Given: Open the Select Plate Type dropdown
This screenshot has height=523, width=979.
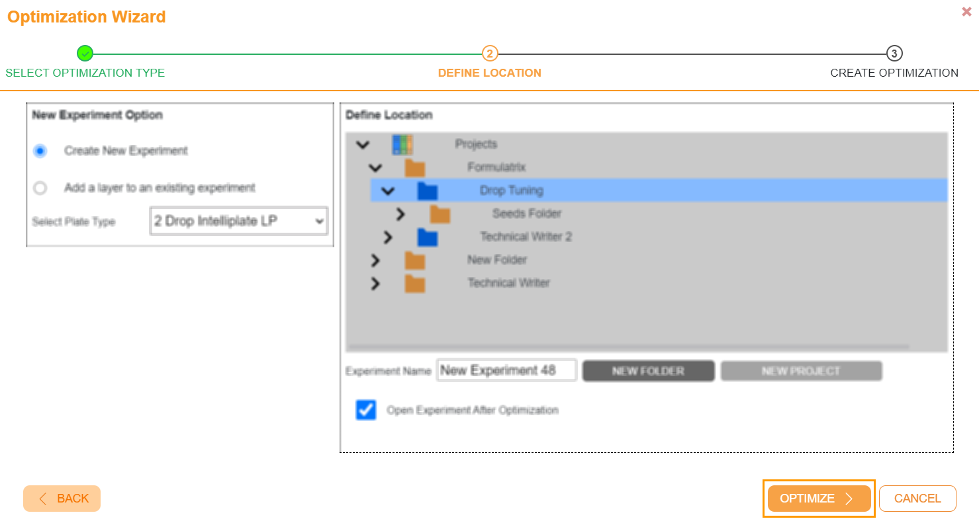Looking at the screenshot, I should [x=239, y=221].
